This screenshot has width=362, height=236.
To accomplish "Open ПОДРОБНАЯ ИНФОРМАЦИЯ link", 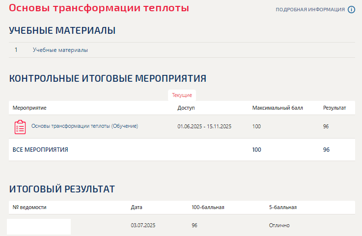I will [310, 10].
